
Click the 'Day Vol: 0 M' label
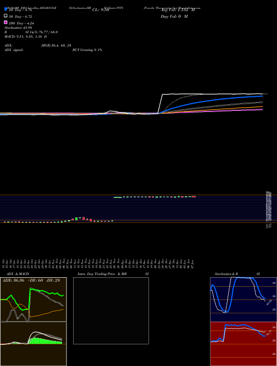[x=174, y=17]
